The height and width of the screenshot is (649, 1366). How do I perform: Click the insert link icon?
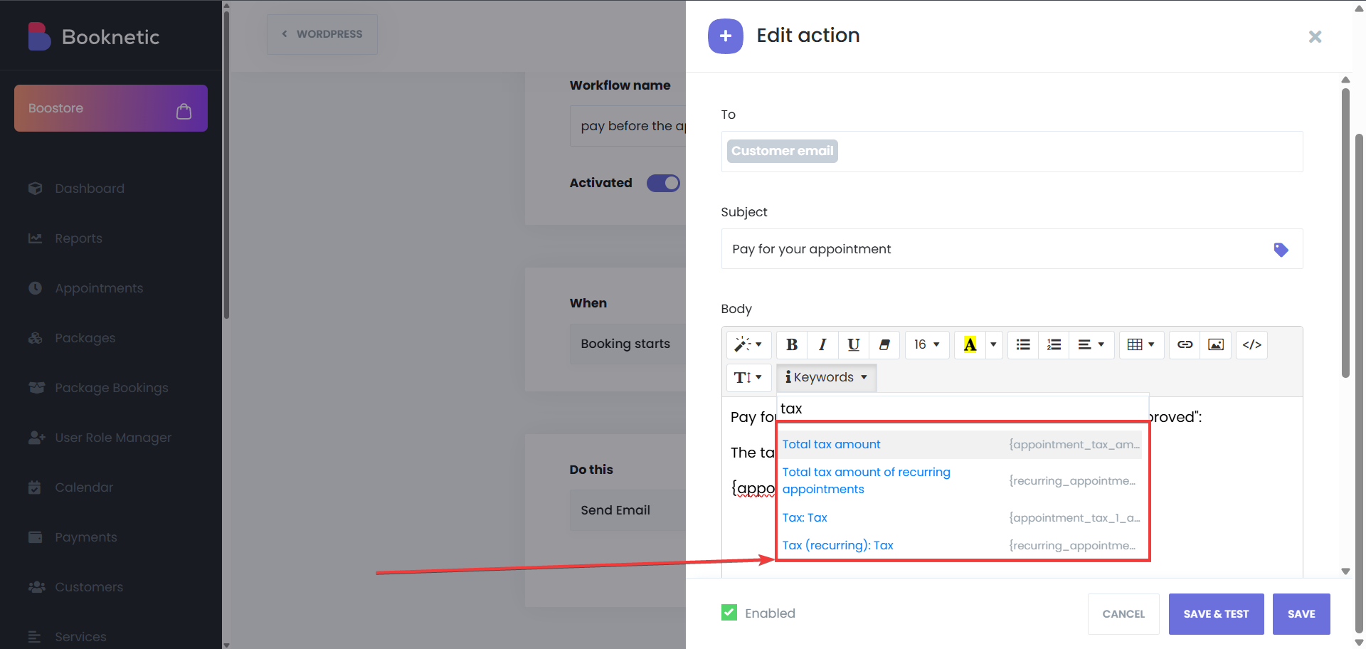[1185, 345]
